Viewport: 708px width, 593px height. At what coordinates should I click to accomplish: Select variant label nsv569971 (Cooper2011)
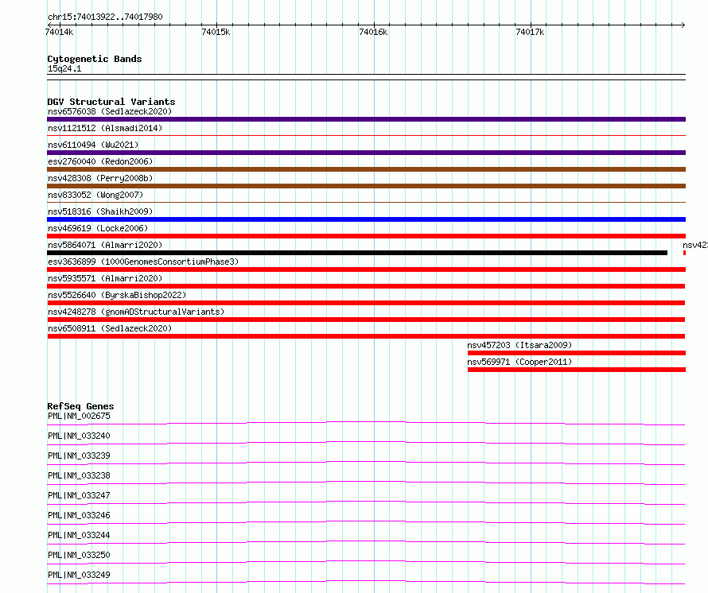click(x=519, y=362)
